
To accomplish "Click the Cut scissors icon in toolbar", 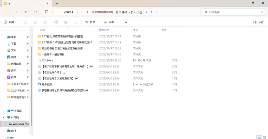I will [x=25, y=22].
